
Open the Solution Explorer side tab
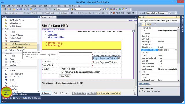click(182, 24)
